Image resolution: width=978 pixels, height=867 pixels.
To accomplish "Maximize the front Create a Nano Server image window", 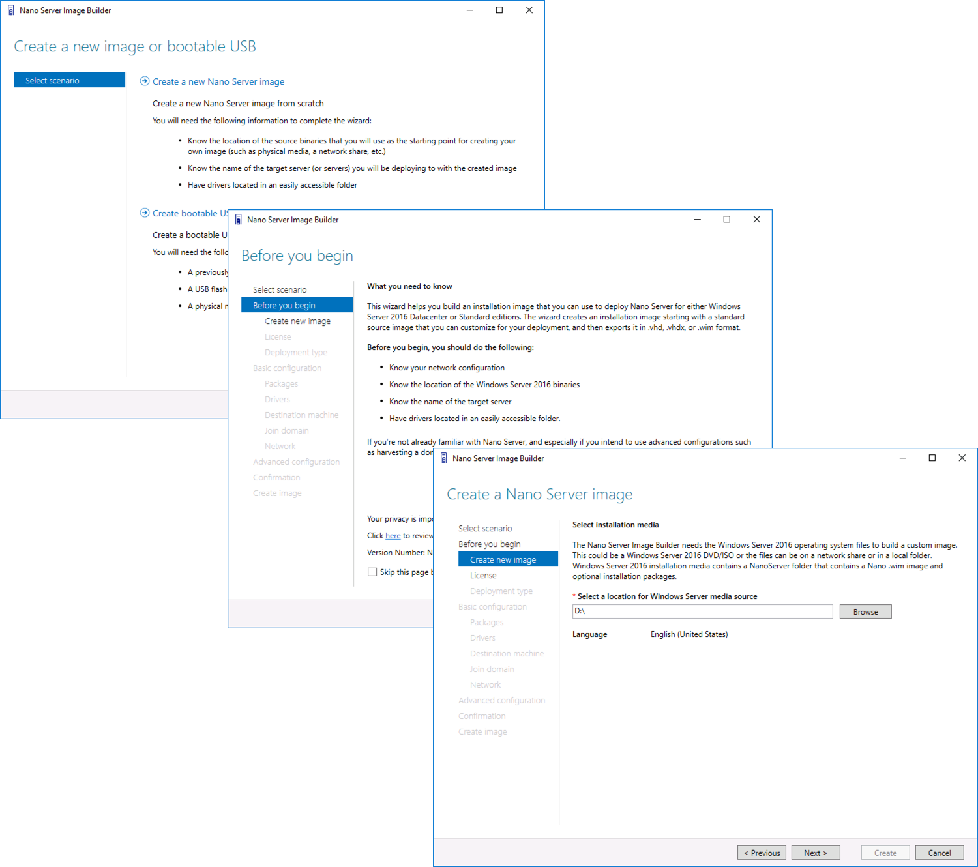I will pyautogui.click(x=932, y=458).
